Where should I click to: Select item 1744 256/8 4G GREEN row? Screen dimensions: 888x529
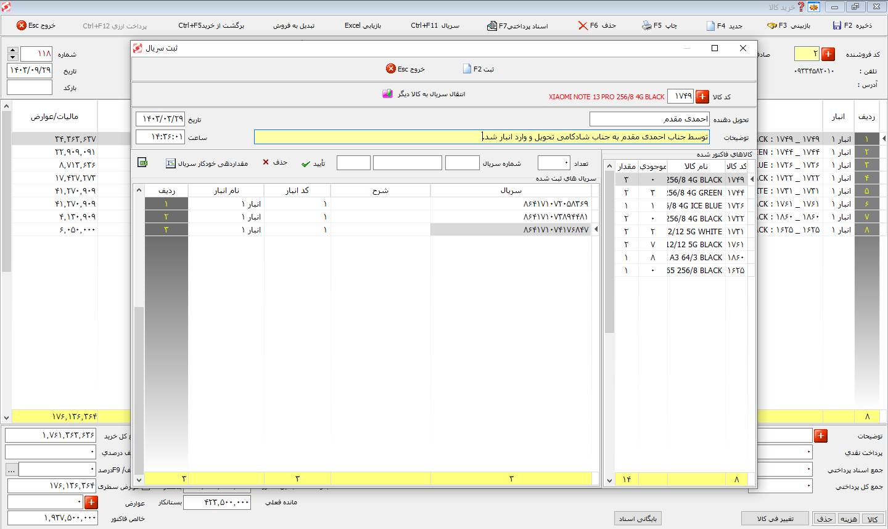coord(681,192)
